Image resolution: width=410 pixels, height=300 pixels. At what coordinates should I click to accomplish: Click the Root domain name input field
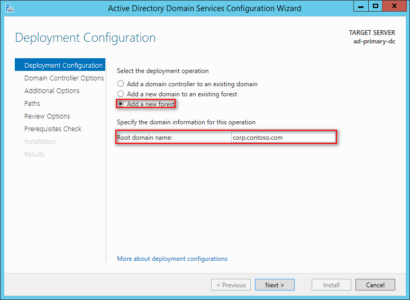click(x=284, y=138)
